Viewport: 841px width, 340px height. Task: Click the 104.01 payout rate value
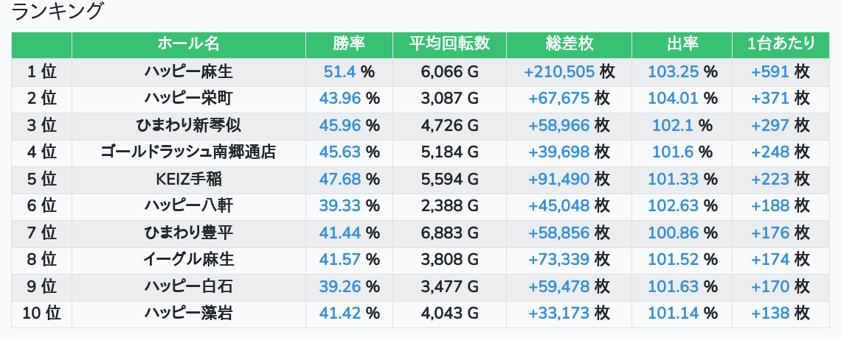pos(673,99)
